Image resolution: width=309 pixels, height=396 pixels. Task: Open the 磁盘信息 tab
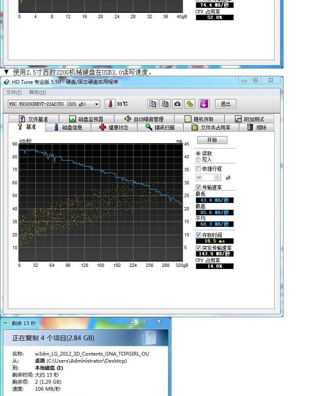tap(68, 127)
